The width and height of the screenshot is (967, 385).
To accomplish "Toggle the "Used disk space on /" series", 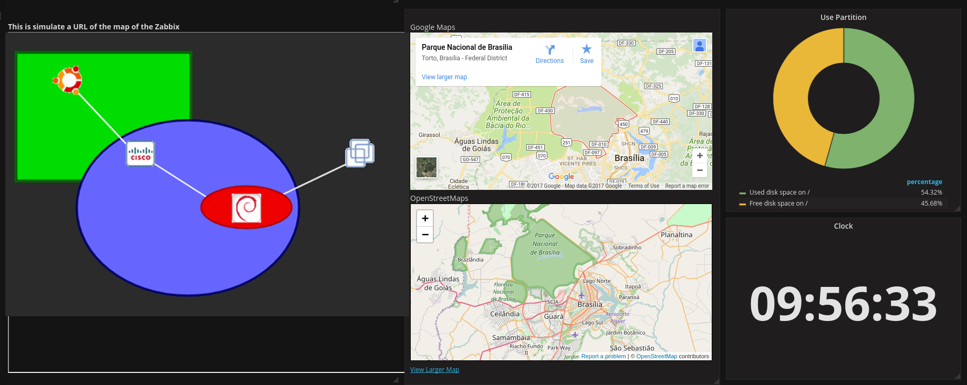I will 779,192.
